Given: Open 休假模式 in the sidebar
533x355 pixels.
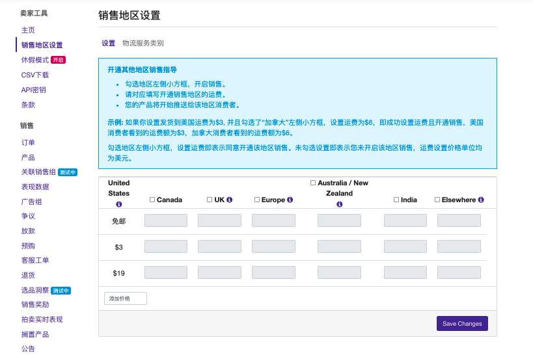Looking at the screenshot, I should [x=35, y=60].
